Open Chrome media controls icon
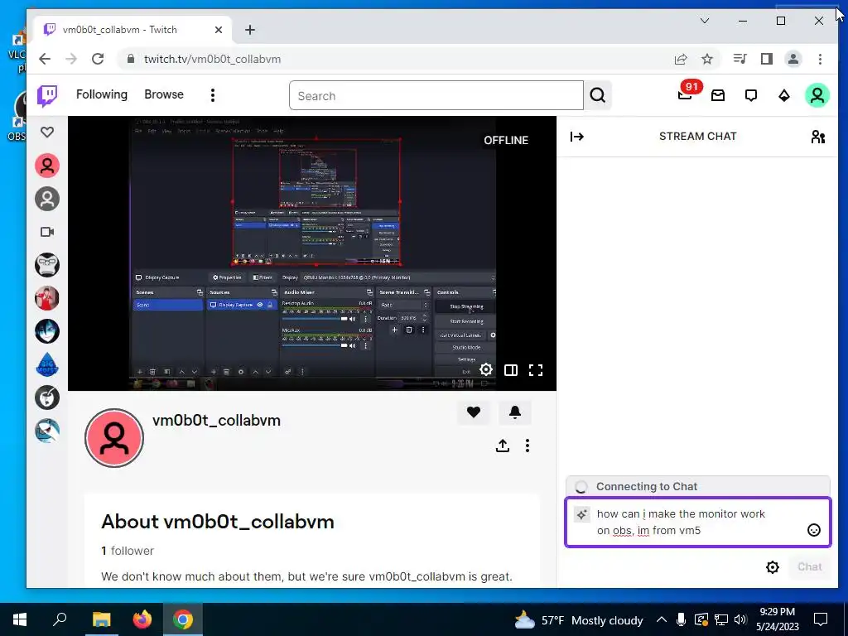 click(740, 59)
